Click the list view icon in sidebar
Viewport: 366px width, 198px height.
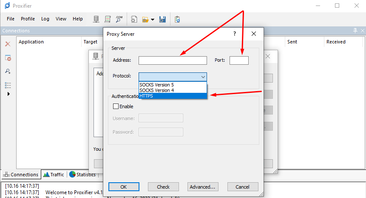8,85
